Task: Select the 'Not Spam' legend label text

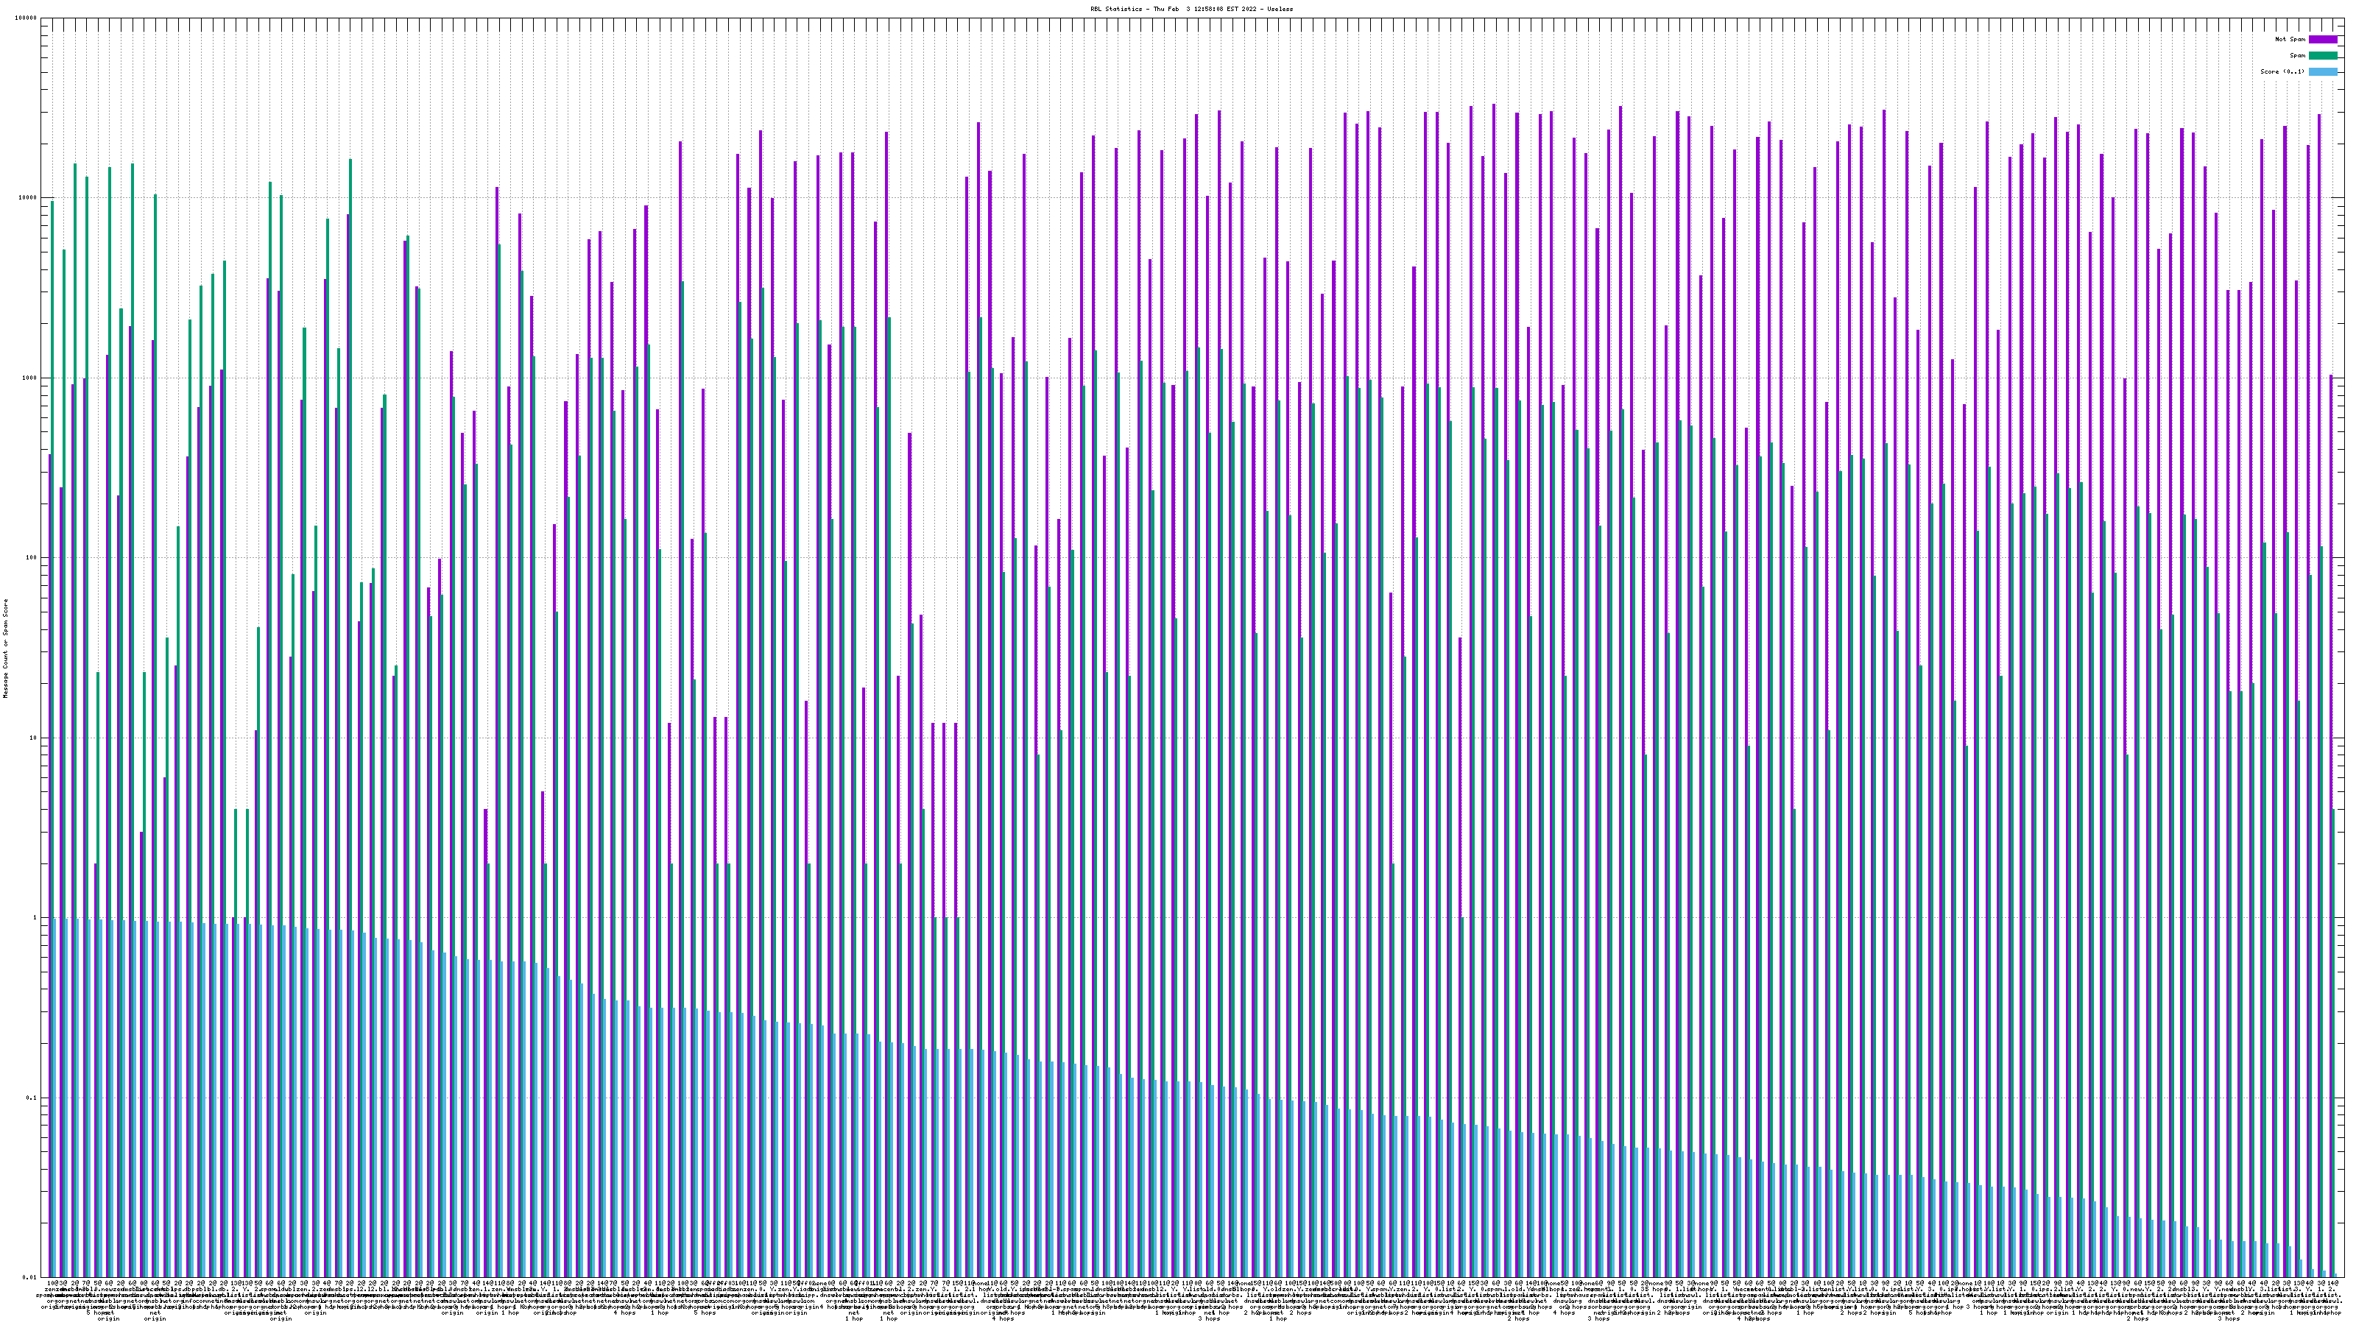Action: pos(2290,39)
